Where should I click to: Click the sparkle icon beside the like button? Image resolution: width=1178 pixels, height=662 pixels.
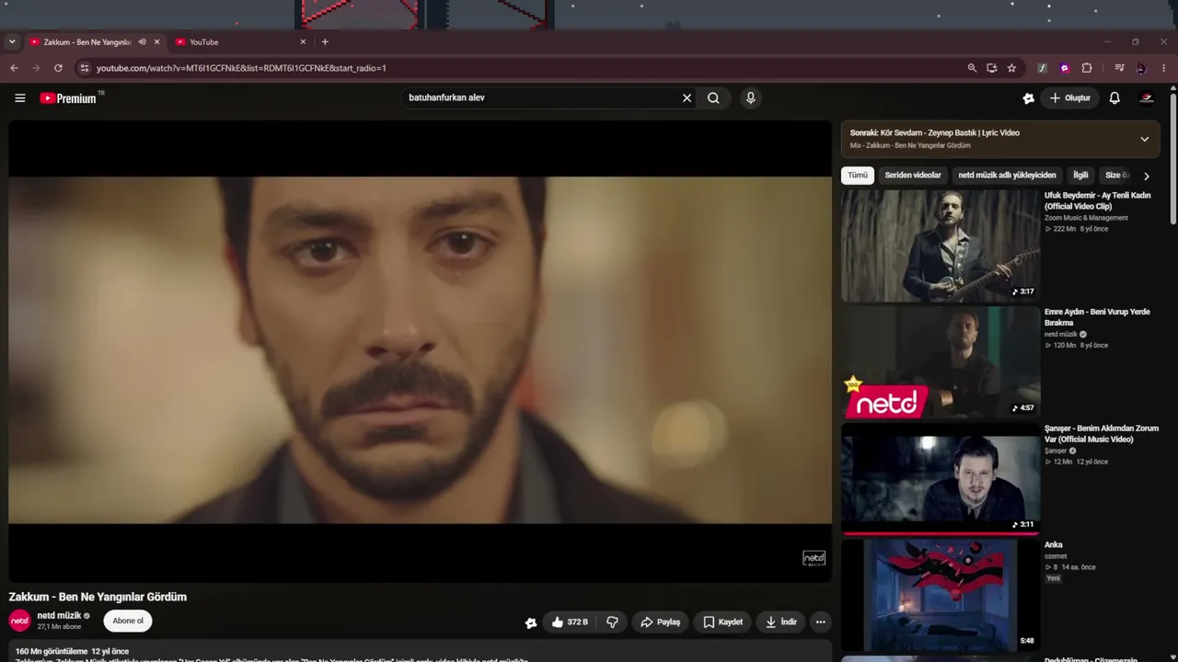click(531, 622)
